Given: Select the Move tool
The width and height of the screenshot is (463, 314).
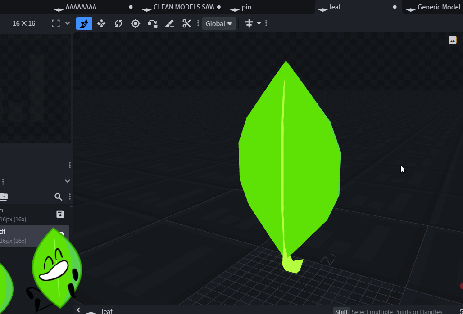Looking at the screenshot, I should 84,23.
